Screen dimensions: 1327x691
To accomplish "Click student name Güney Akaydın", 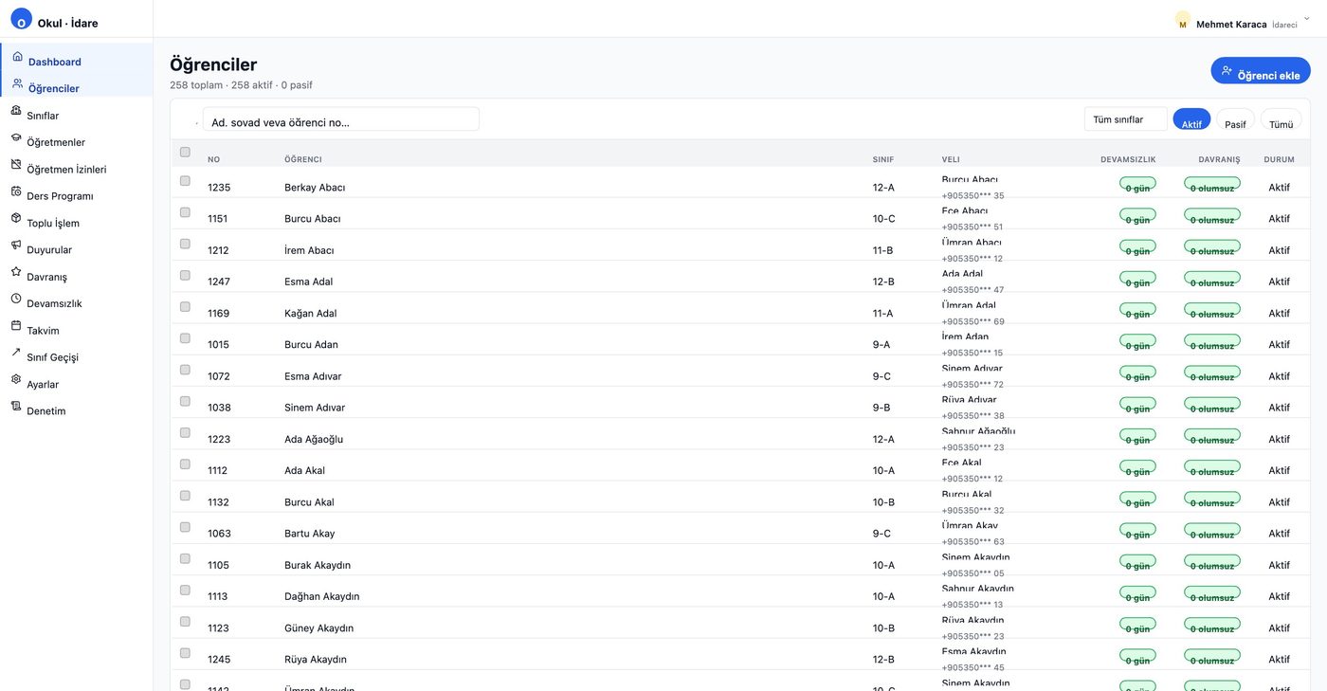I will pyautogui.click(x=318, y=627).
